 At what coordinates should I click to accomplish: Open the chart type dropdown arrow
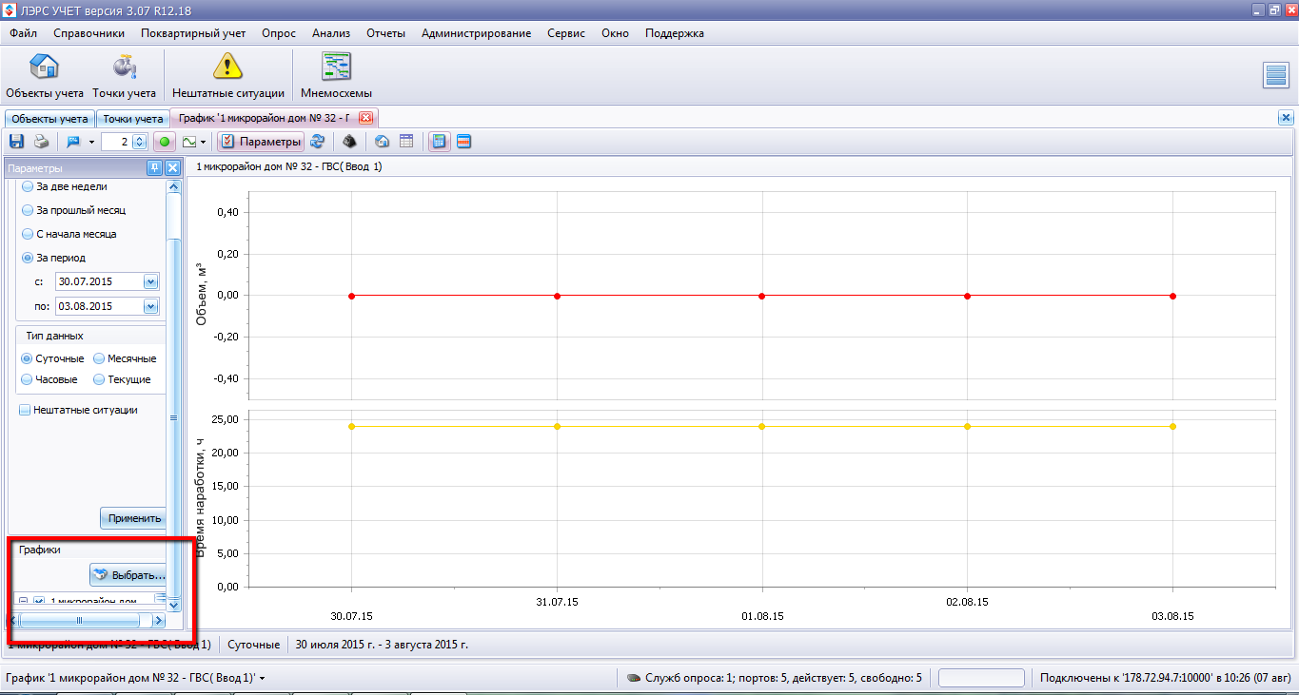205,142
